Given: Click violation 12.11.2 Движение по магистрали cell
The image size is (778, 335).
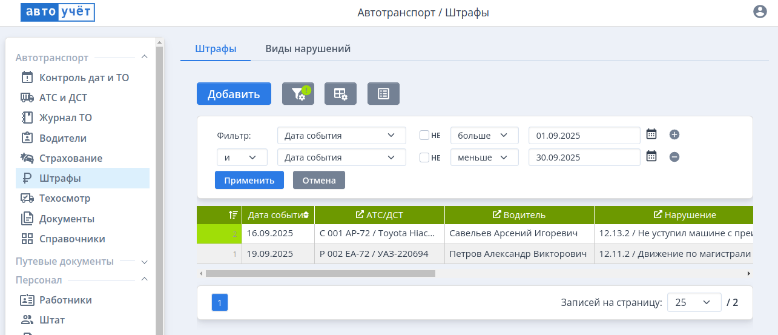Looking at the screenshot, I should (x=673, y=254).
